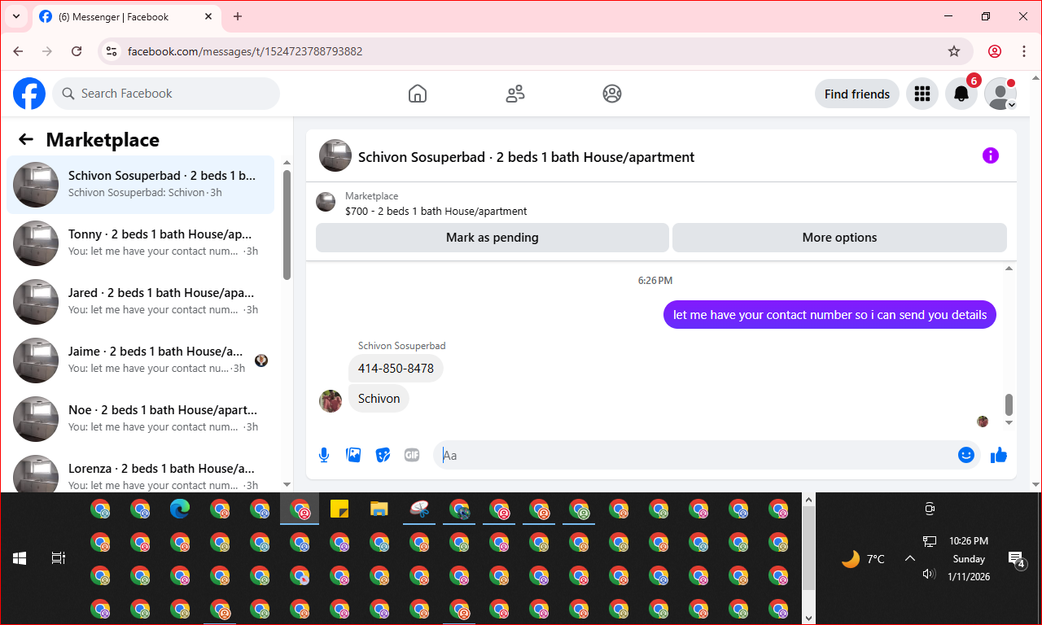
Task: Open the GIF picker
Action: tap(412, 455)
